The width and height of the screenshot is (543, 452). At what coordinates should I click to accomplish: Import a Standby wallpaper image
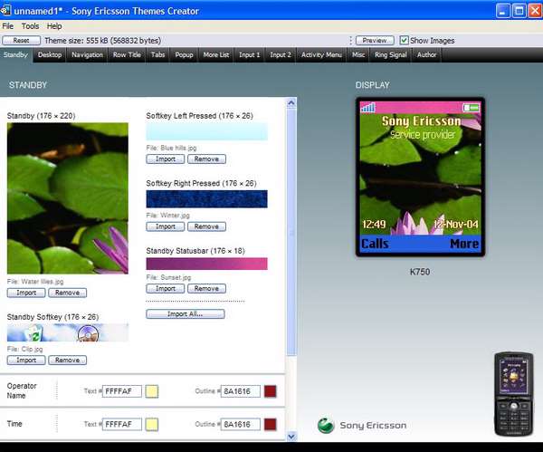click(x=26, y=293)
